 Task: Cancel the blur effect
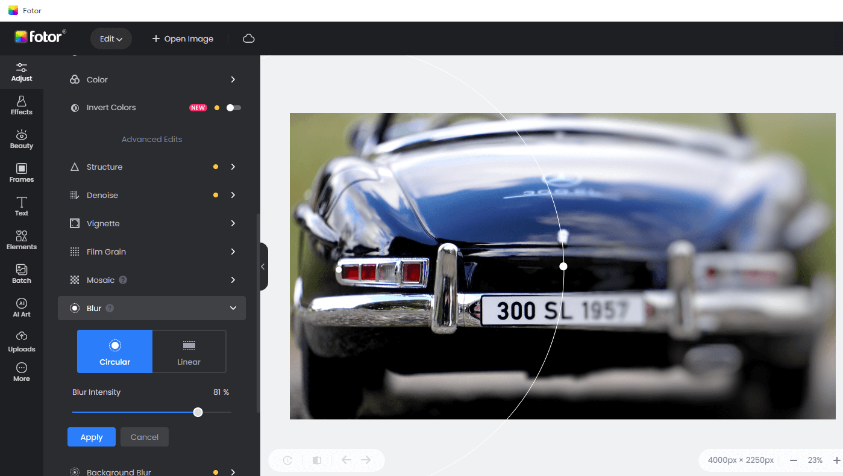(145, 437)
